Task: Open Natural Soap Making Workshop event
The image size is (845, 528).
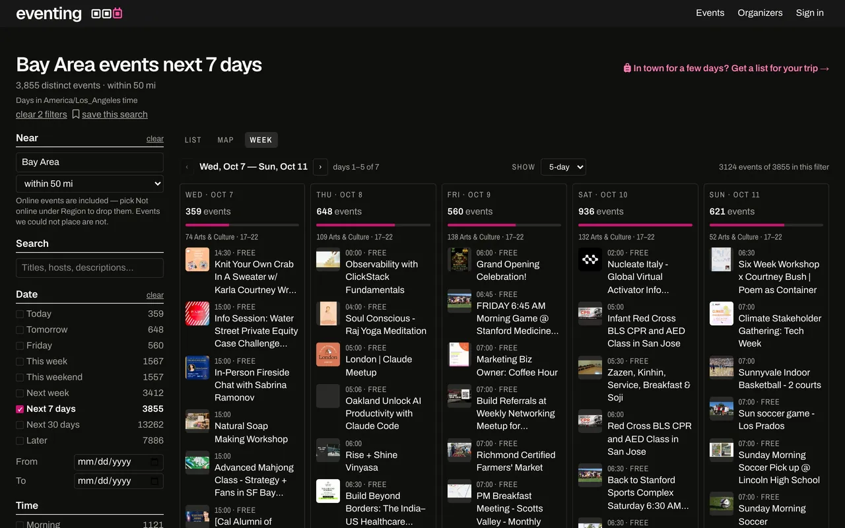Action: [242, 427]
